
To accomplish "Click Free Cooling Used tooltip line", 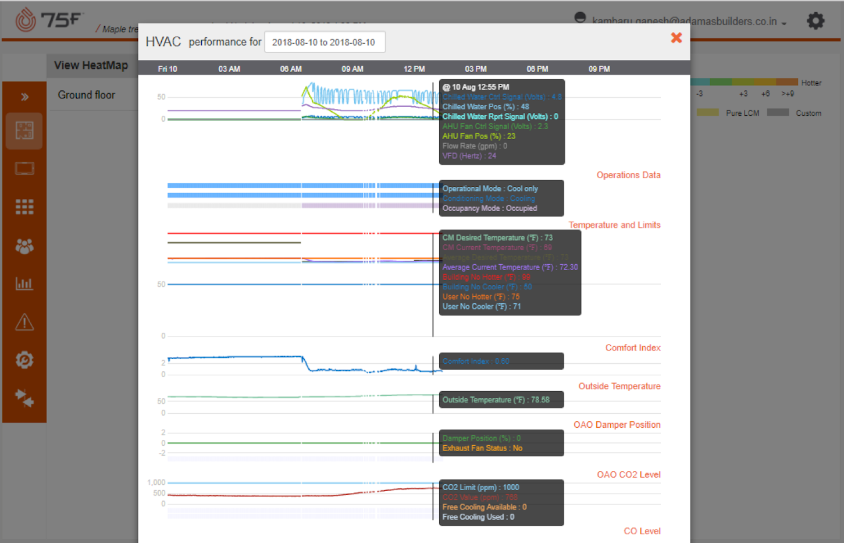I will pyautogui.click(x=478, y=517).
